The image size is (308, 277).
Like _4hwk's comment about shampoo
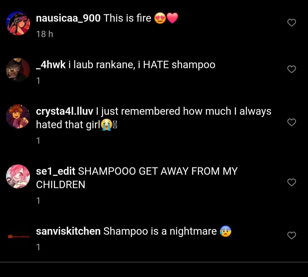(x=291, y=69)
